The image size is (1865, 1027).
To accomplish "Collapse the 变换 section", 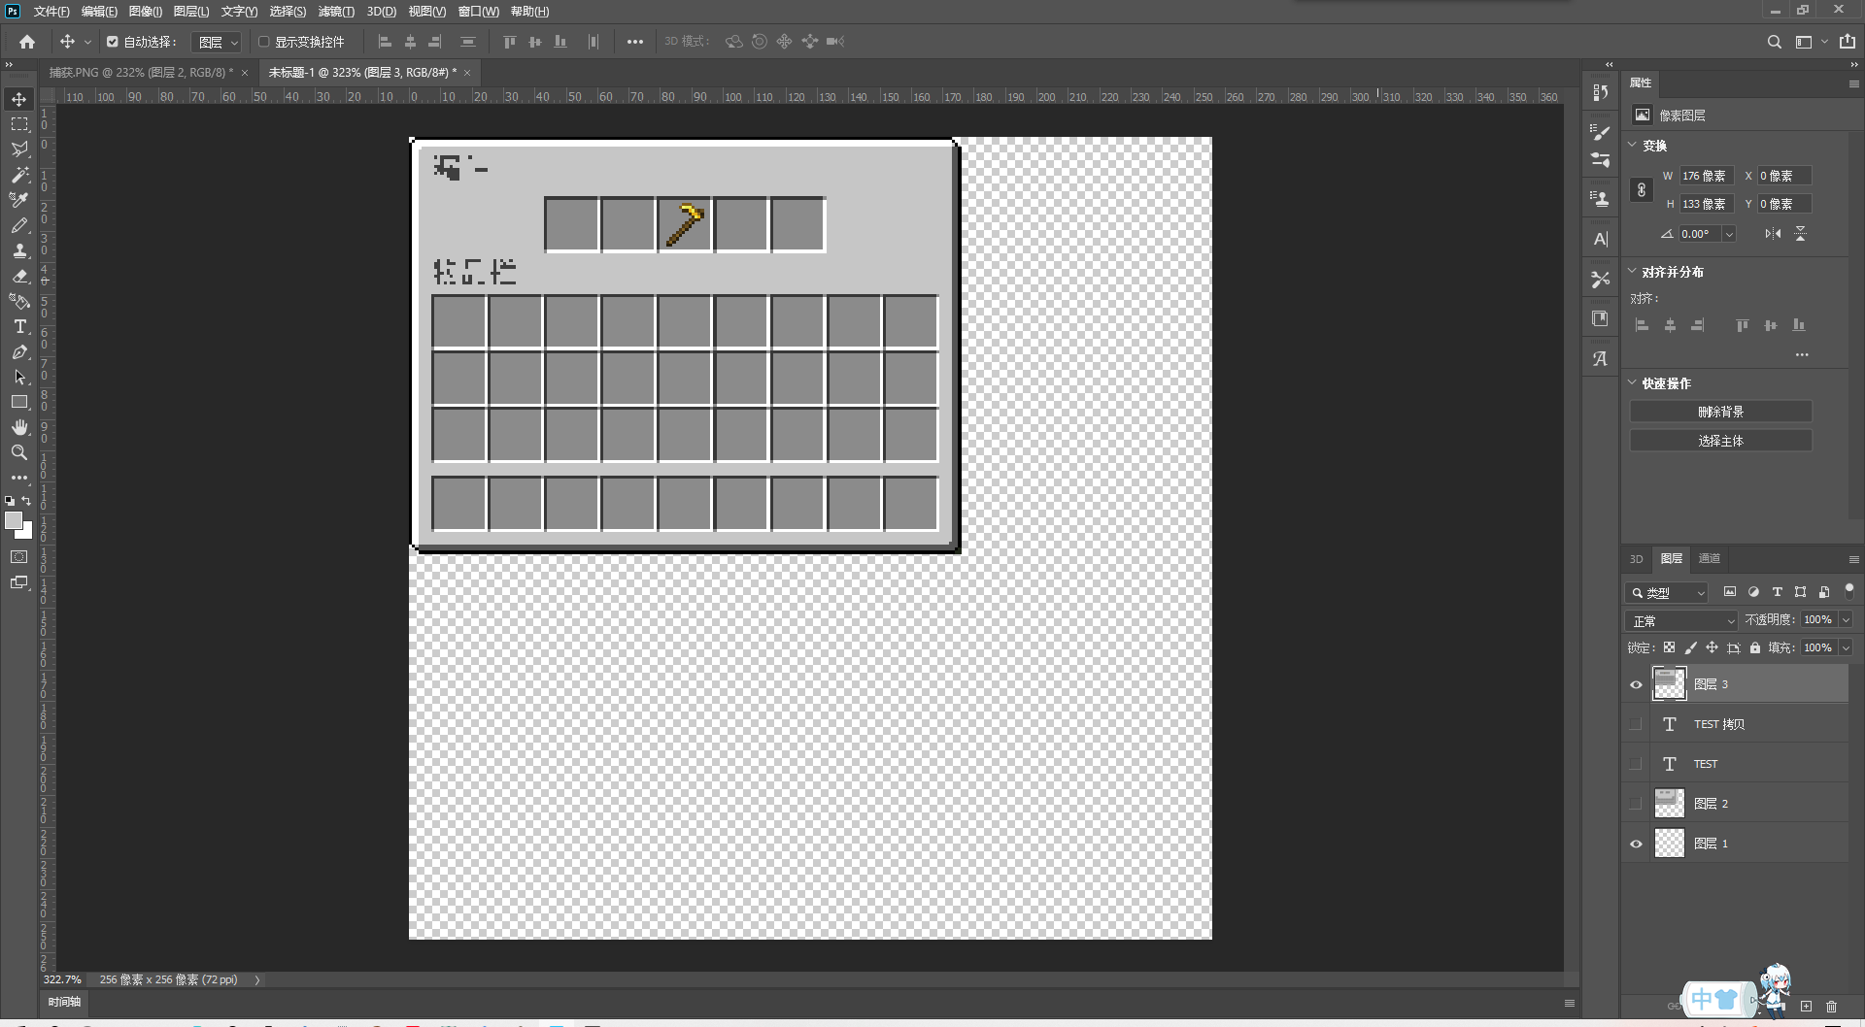I will pos(1633,145).
